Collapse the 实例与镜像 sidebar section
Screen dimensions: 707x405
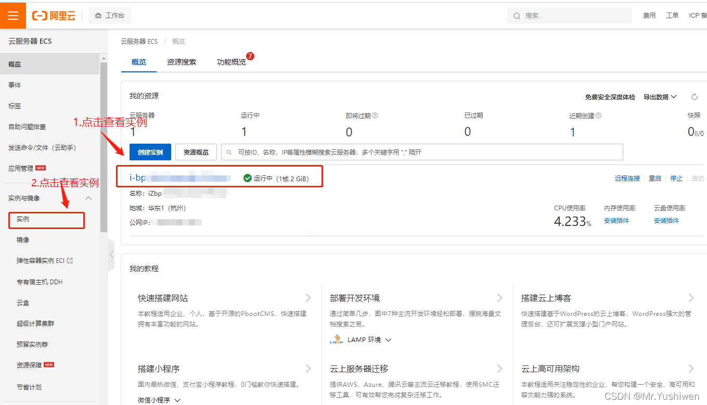point(88,198)
